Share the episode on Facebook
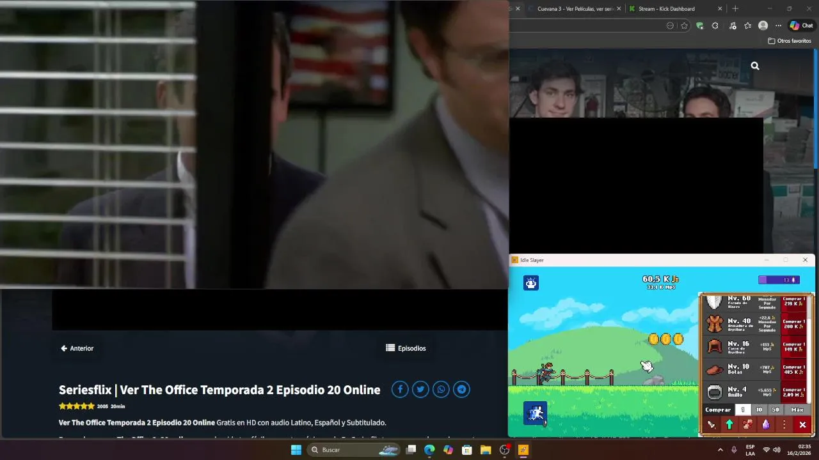Viewport: 819px width, 460px height. (400, 389)
